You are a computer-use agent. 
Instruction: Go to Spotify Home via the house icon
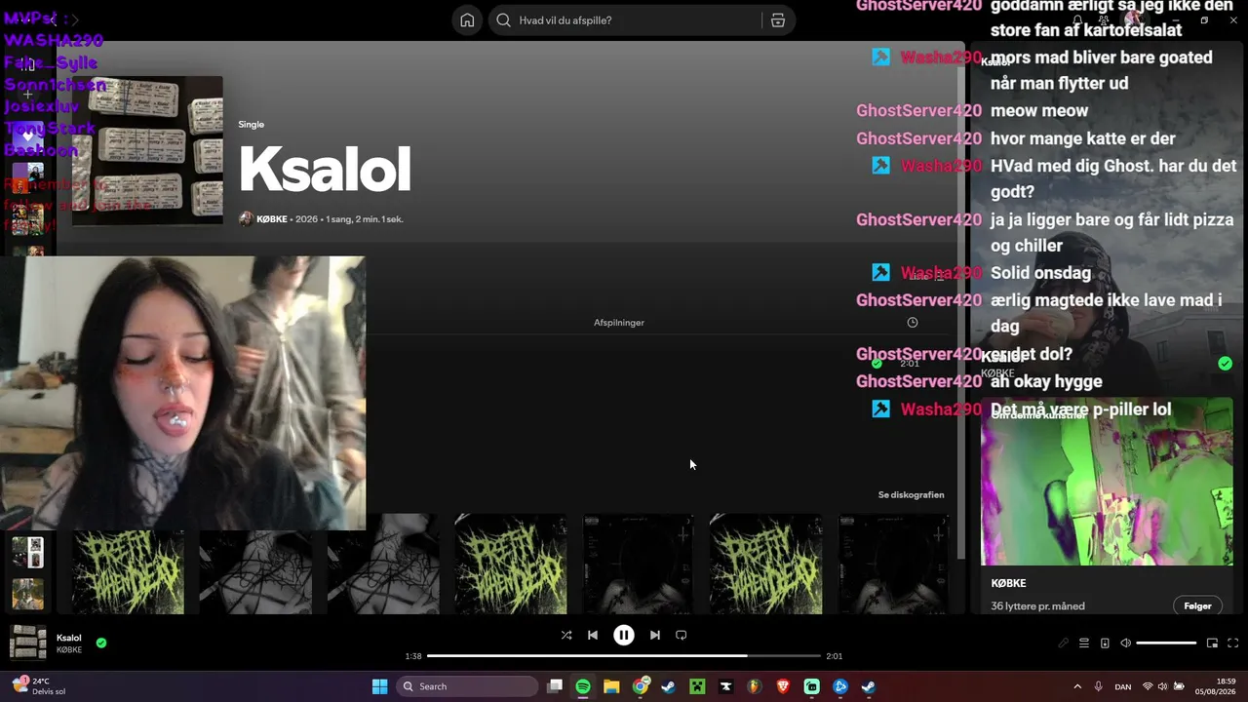tap(467, 20)
